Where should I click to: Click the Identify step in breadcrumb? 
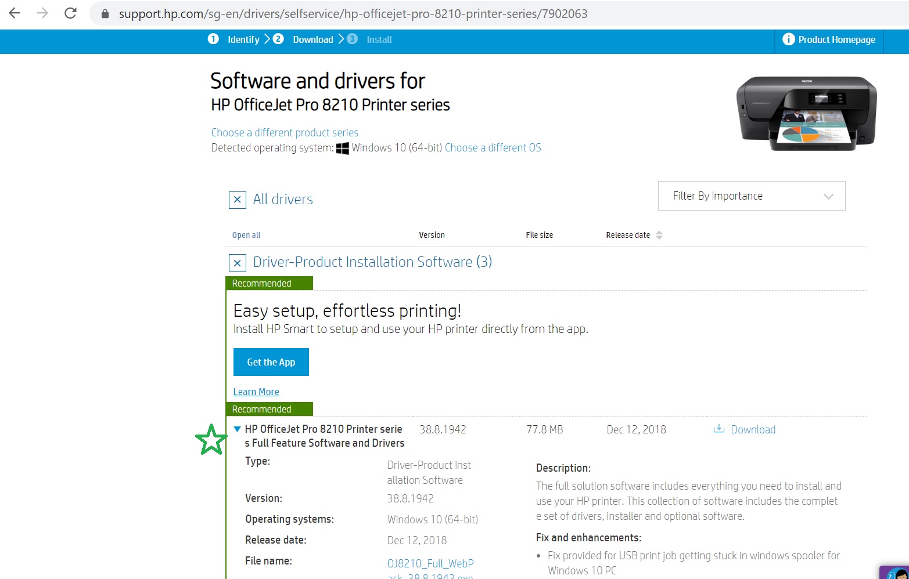tap(243, 39)
